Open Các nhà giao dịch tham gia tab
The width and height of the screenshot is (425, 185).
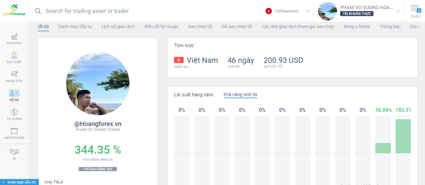pyautogui.click(x=298, y=26)
